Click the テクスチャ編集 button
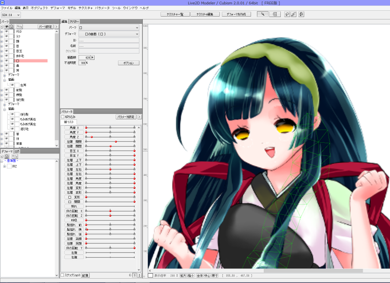Image resolution: width=390 pixels, height=283 pixels. click(205, 14)
